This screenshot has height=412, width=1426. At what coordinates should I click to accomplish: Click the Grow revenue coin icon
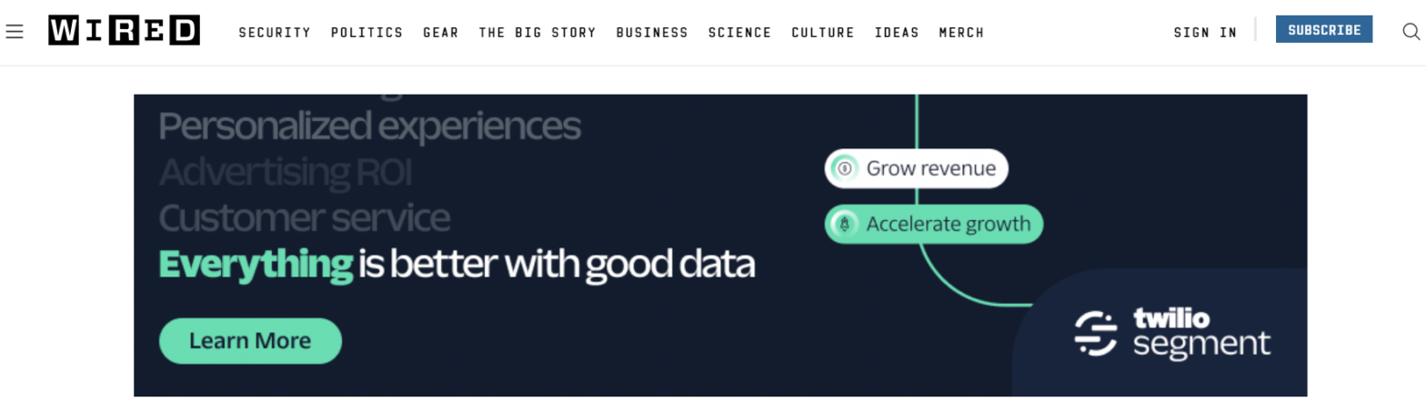coord(845,168)
